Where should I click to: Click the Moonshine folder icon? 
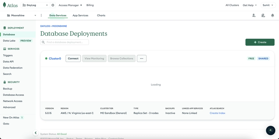point(8,15)
